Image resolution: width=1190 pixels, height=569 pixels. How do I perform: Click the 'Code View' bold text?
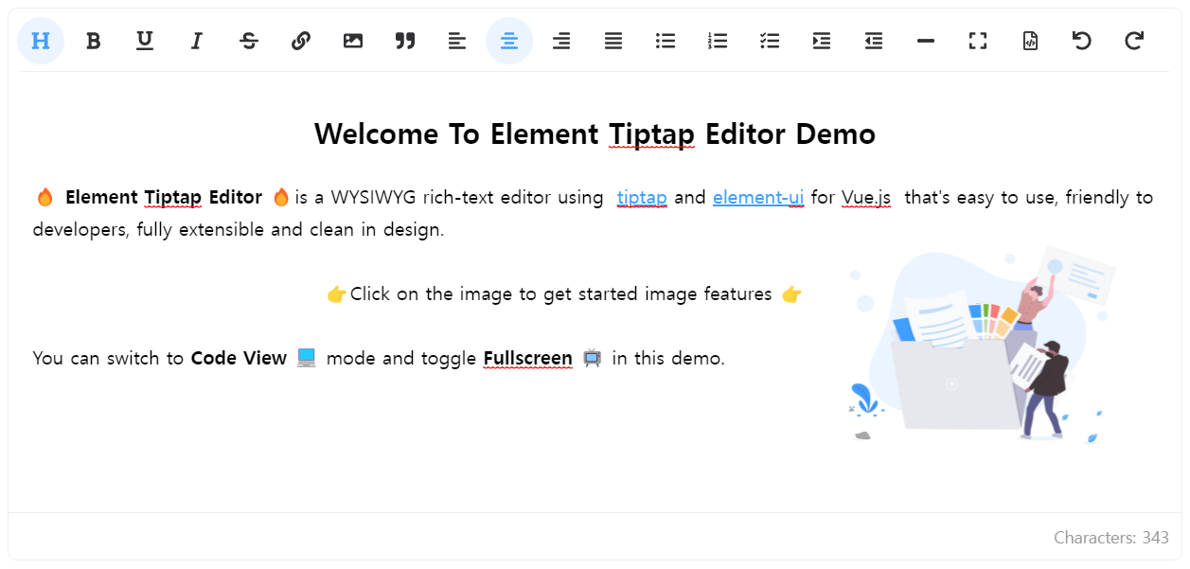click(239, 359)
